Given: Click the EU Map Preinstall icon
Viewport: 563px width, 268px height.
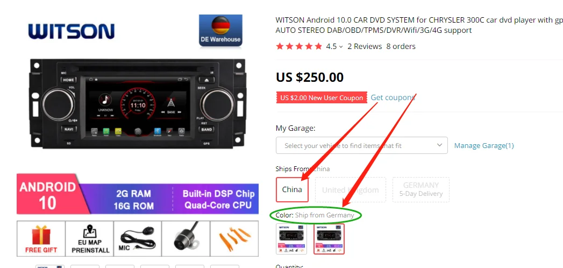Looking at the screenshot, I should (x=90, y=238).
